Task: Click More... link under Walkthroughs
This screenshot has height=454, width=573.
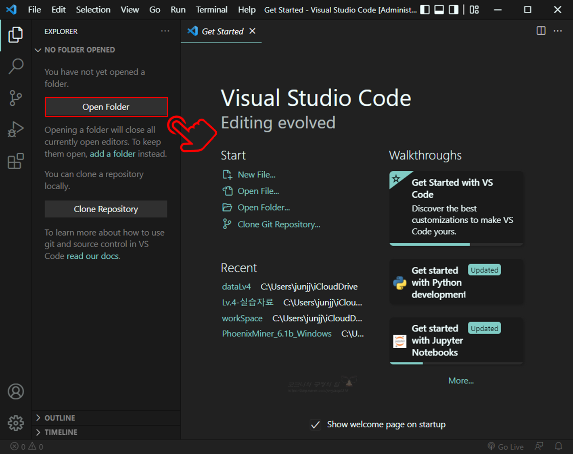Action: (x=461, y=381)
